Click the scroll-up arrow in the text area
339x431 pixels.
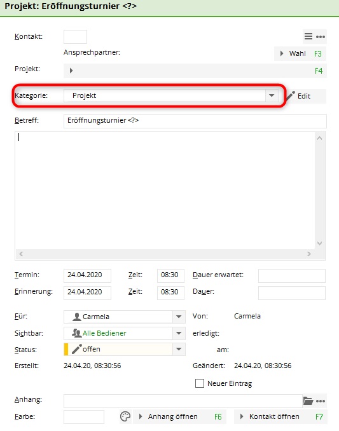[319, 138]
